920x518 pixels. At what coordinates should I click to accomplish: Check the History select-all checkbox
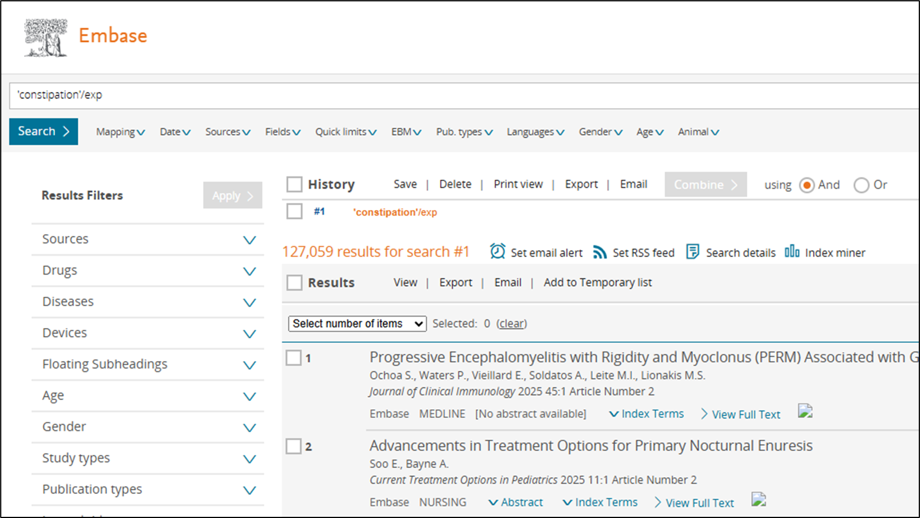pos(294,184)
